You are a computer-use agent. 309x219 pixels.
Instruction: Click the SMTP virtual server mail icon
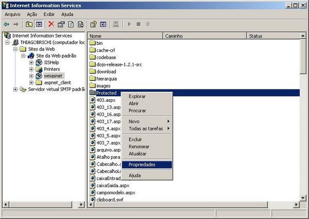(x=23, y=89)
